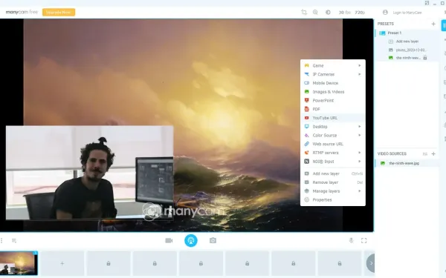The height and width of the screenshot is (278, 446).
Task: Click the user account avatar icon
Action: click(x=385, y=12)
